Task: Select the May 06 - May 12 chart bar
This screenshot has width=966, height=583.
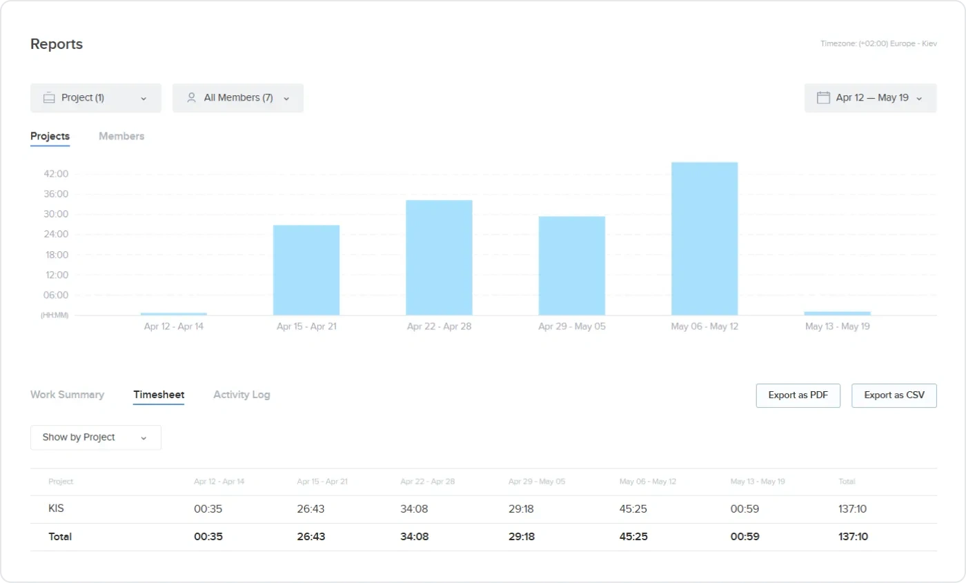Action: 704,239
